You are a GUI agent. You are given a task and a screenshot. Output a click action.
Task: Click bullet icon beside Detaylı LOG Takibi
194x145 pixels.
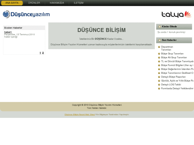point(159,85)
